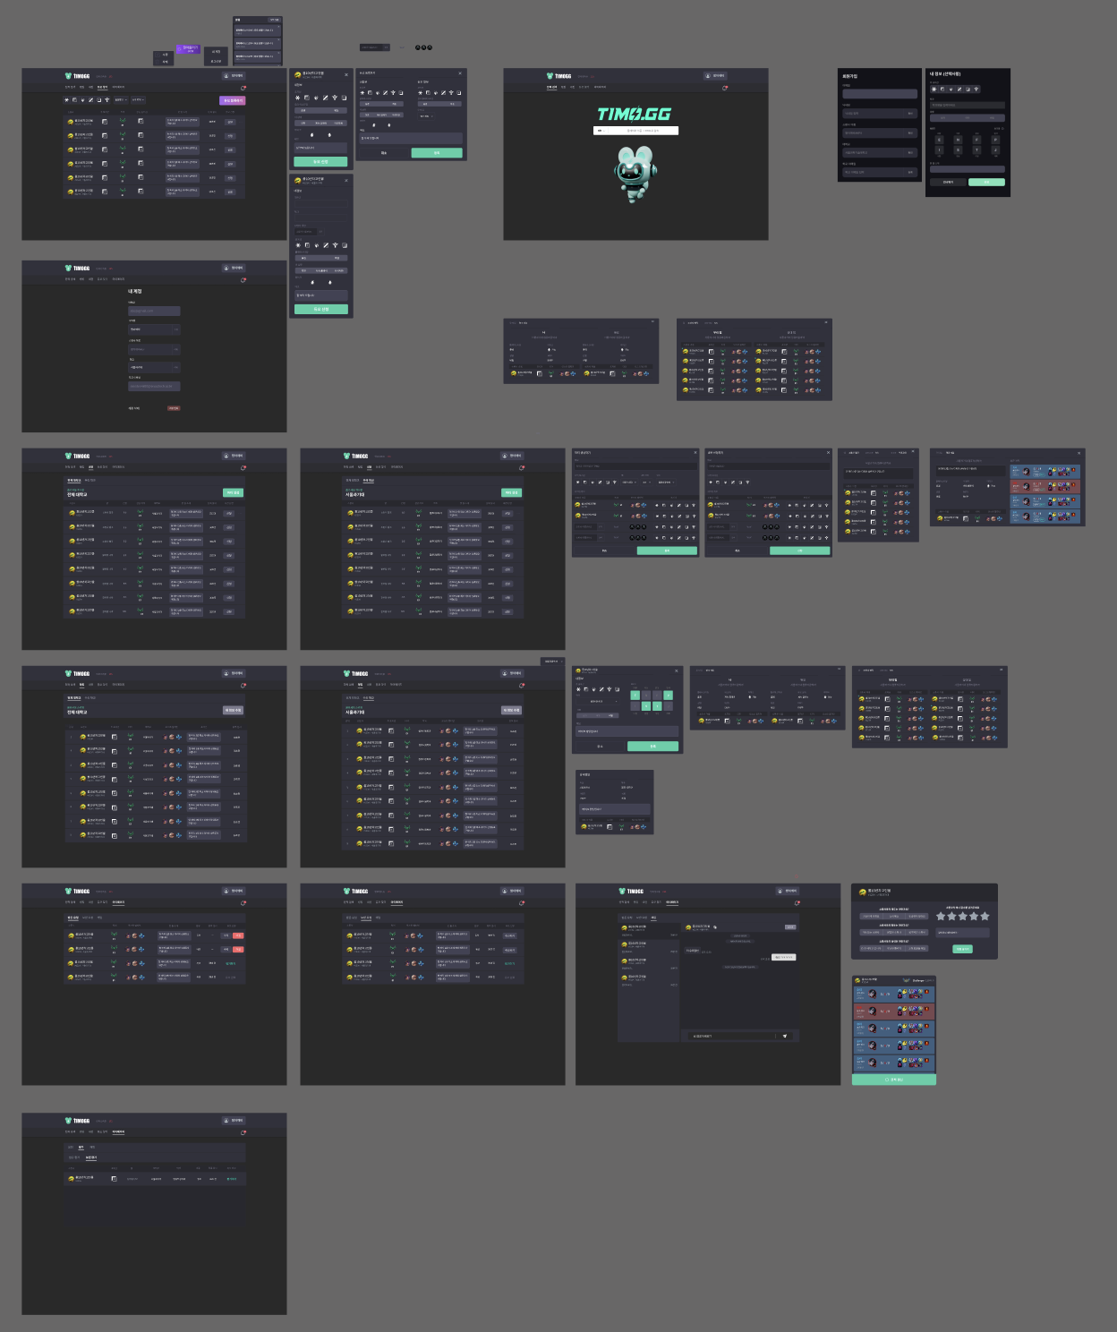The image size is (1117, 1332).
Task: Click small TIMOGG header logo on landing page
Action: point(558,76)
